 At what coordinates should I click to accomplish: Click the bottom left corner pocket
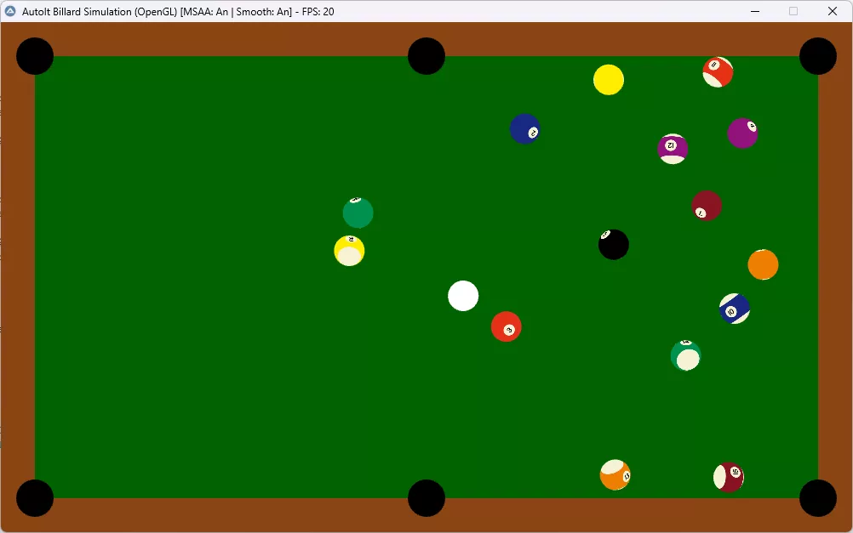pyautogui.click(x=35, y=498)
